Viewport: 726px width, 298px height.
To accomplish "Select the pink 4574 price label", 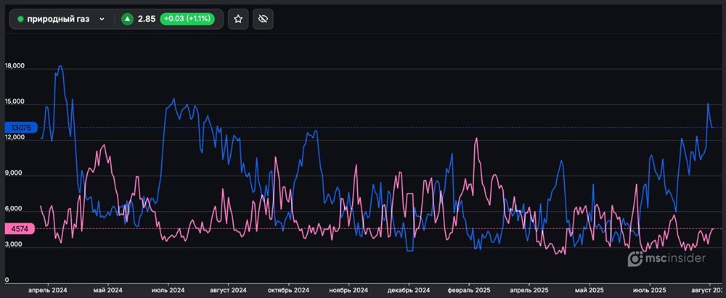I will coord(20,228).
